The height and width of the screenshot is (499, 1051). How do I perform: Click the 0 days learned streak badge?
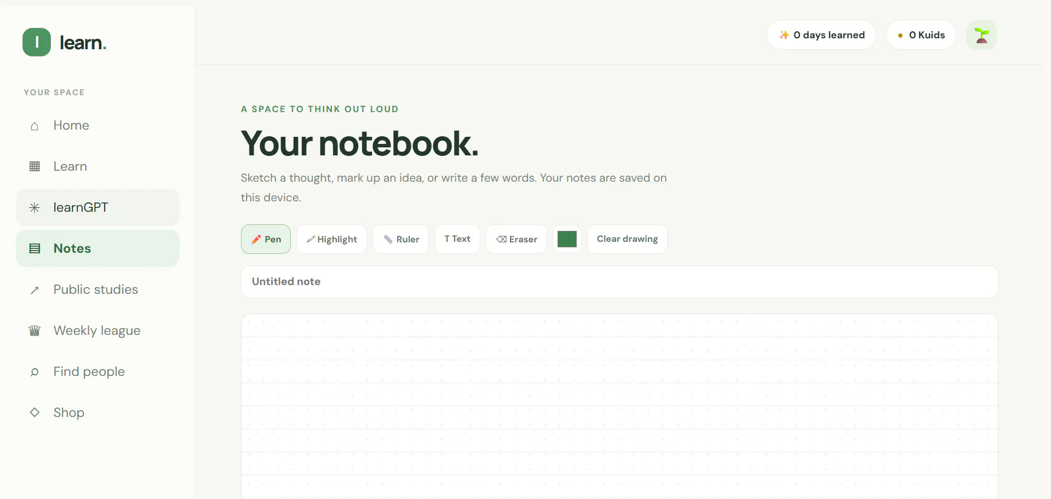[x=822, y=35]
